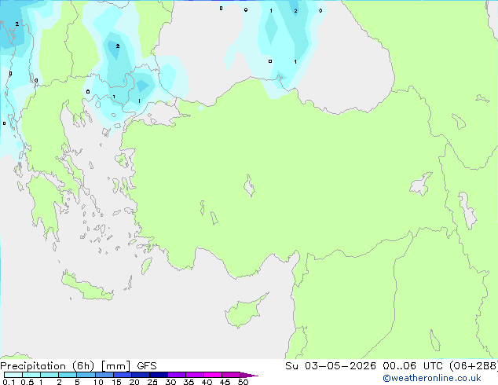
Task: Select the 35–40 mm legend color swatch
Action: coord(195,375)
